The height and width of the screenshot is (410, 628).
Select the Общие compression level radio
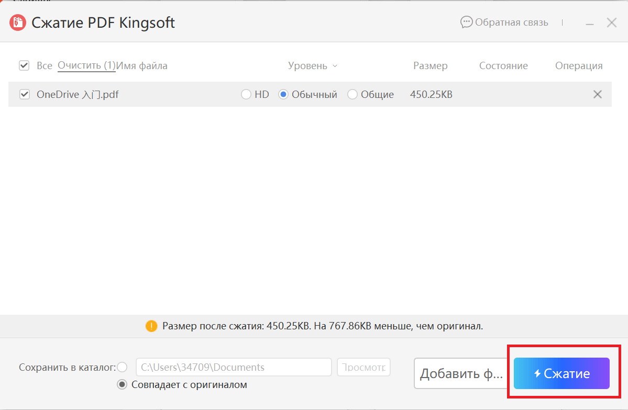(352, 94)
